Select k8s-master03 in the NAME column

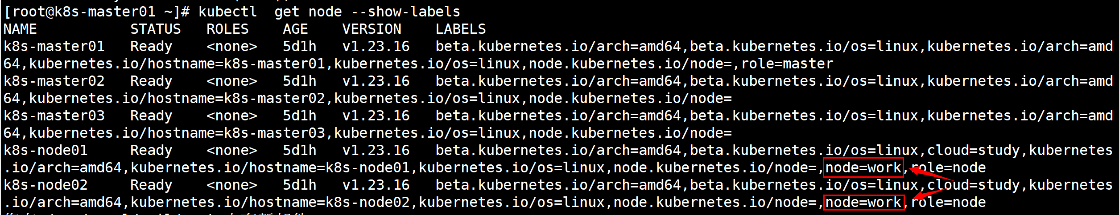pos(54,115)
